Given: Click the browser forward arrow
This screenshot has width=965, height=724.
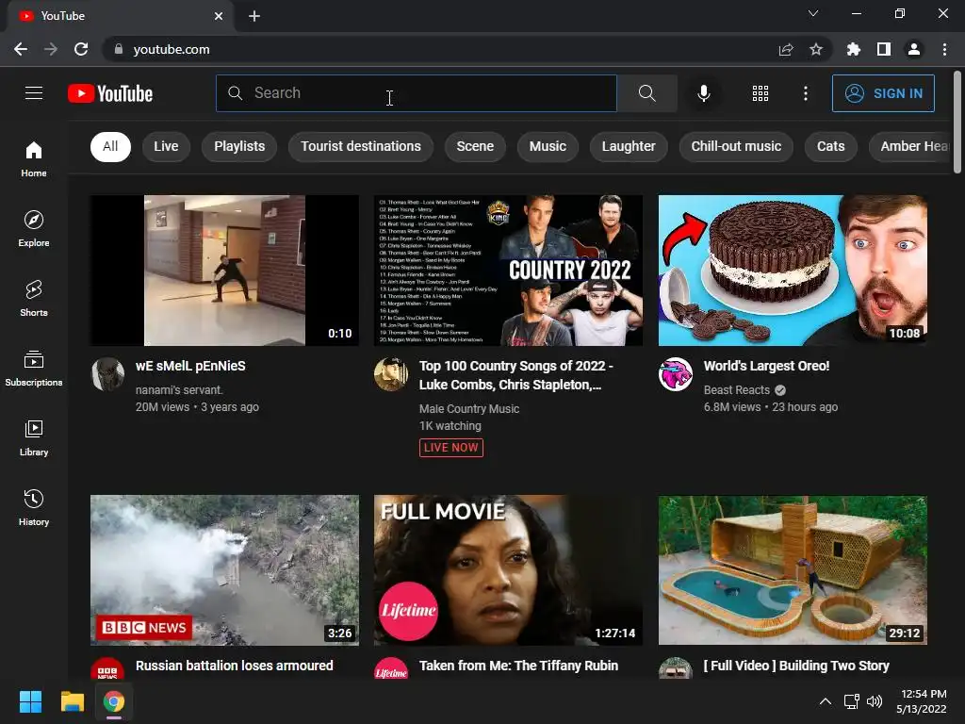Looking at the screenshot, I should click(51, 49).
